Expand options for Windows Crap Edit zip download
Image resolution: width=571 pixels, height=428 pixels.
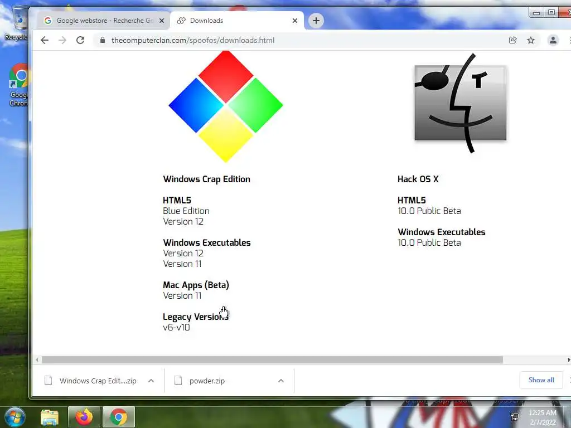(151, 381)
